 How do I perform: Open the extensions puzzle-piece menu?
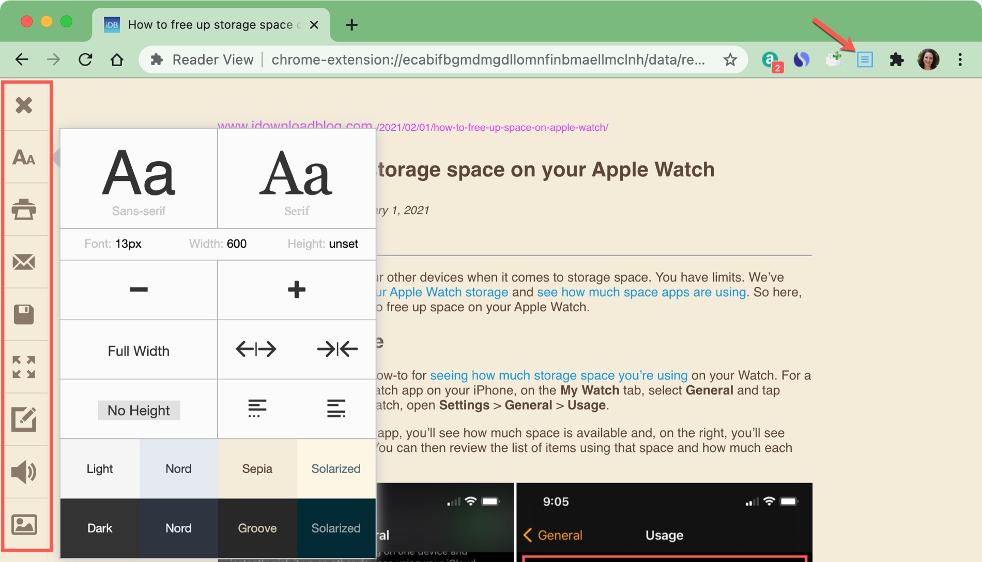click(x=897, y=59)
